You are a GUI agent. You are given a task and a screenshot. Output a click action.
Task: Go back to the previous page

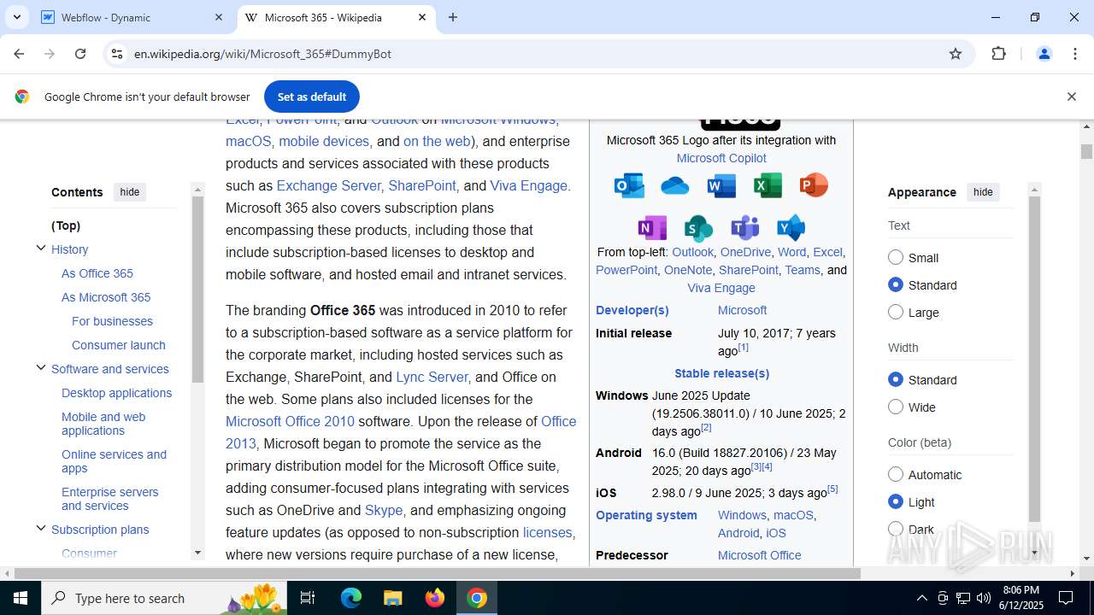[x=19, y=54]
